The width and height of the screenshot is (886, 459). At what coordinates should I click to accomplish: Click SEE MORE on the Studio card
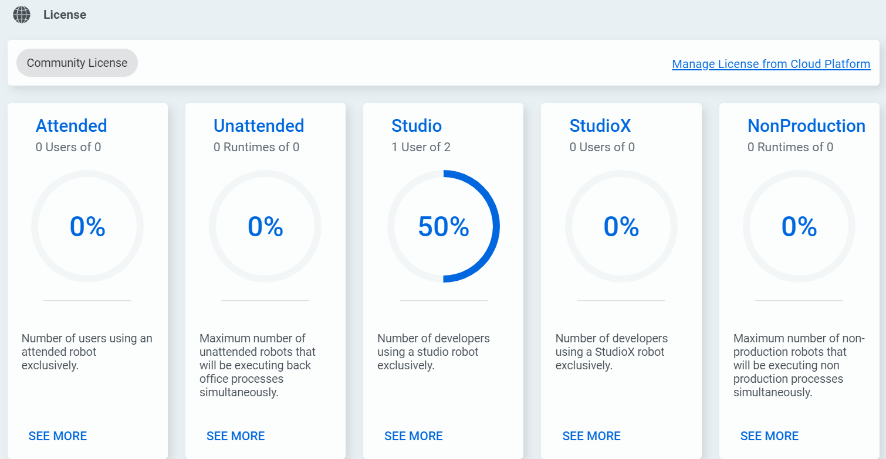click(414, 436)
